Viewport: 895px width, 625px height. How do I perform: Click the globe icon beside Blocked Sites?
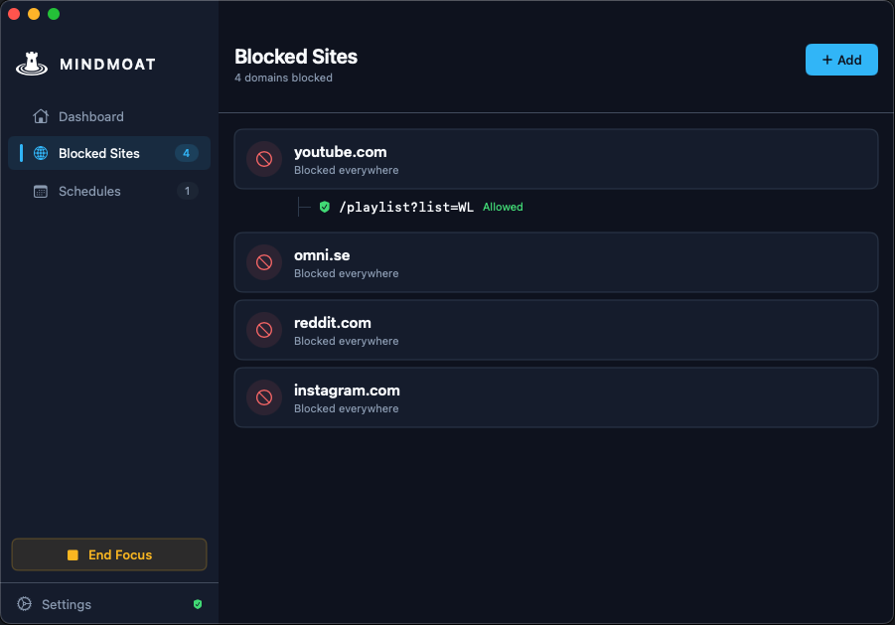point(40,153)
